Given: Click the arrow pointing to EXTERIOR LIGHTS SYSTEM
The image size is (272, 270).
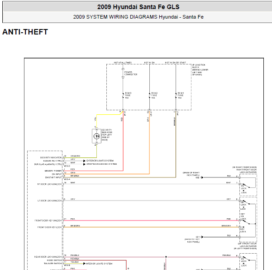Looking at the screenshot, I should point(84,161).
